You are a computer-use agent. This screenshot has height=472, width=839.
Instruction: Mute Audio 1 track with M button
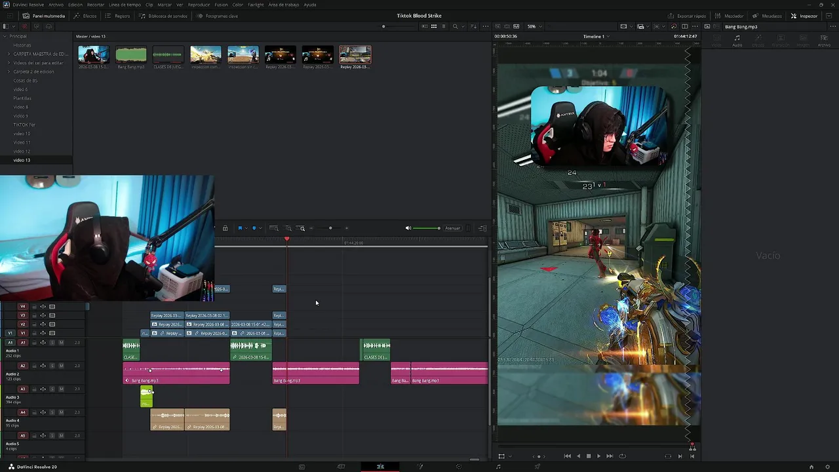pos(62,343)
